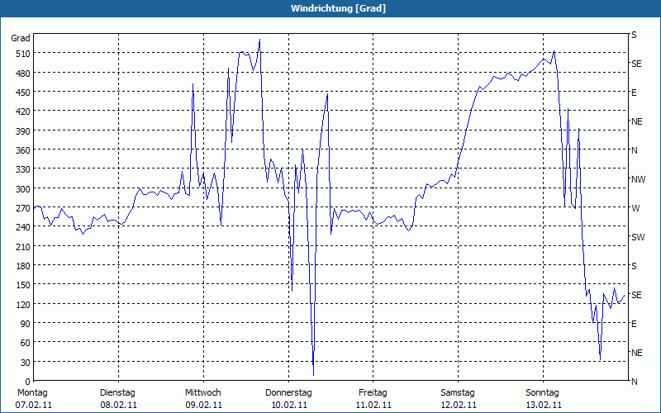Click y-axis value 300
This screenshot has height=413, width=661.
23,189
